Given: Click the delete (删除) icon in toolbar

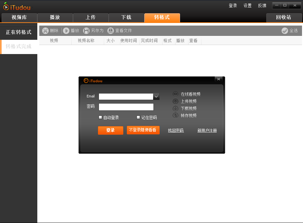Looking at the screenshot, I should coord(45,31).
